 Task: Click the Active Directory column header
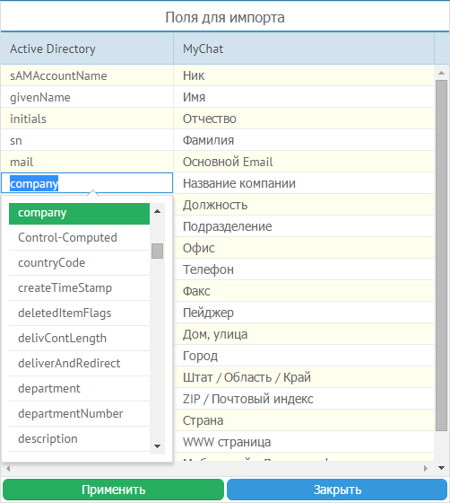click(87, 49)
